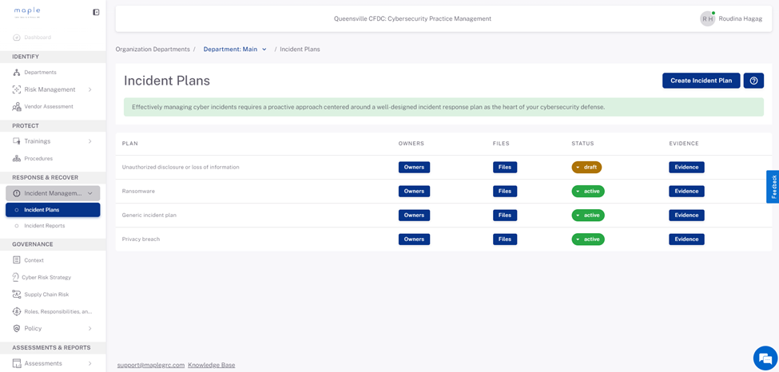Collapse the Incident Management chevron
779x372 pixels.
tap(90, 193)
